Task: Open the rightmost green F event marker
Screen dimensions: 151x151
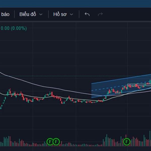Action: [127, 142]
